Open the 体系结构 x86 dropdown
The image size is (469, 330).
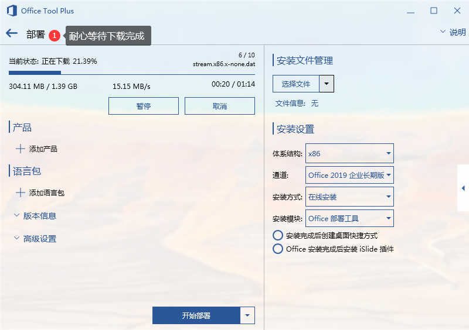click(349, 153)
